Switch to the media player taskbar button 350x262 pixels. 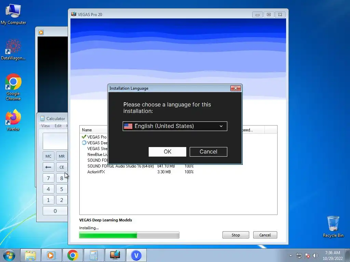tap(51, 255)
